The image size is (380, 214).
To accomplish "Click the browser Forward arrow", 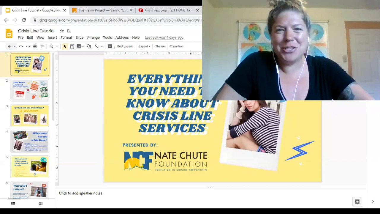I will pos(15,20).
